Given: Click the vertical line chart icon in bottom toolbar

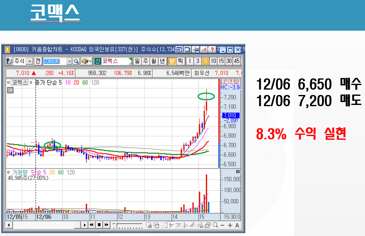Looking at the screenshot, I should pyautogui.click(x=186, y=225).
